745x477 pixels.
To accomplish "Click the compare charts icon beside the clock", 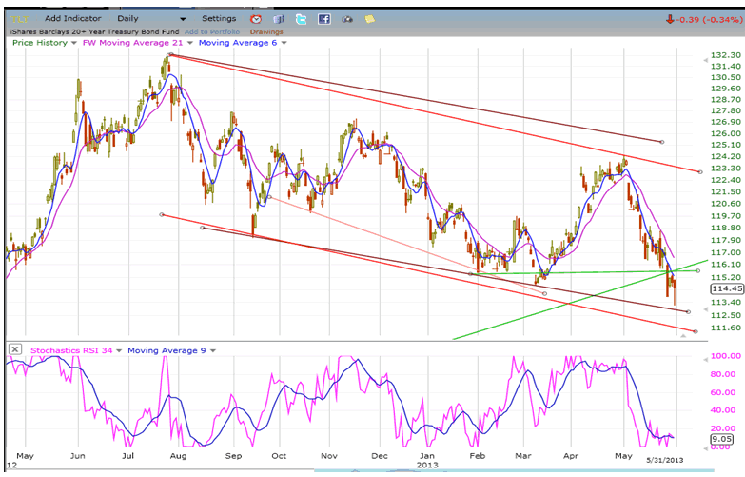I will point(279,19).
